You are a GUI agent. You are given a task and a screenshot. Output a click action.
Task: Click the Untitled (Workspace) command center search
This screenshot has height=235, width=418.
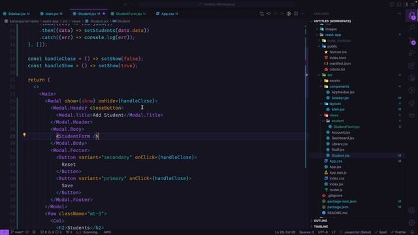pyautogui.click(x=216, y=5)
